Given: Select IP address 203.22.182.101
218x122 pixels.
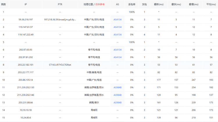Looking at the screenshot, I should pos(26,65).
